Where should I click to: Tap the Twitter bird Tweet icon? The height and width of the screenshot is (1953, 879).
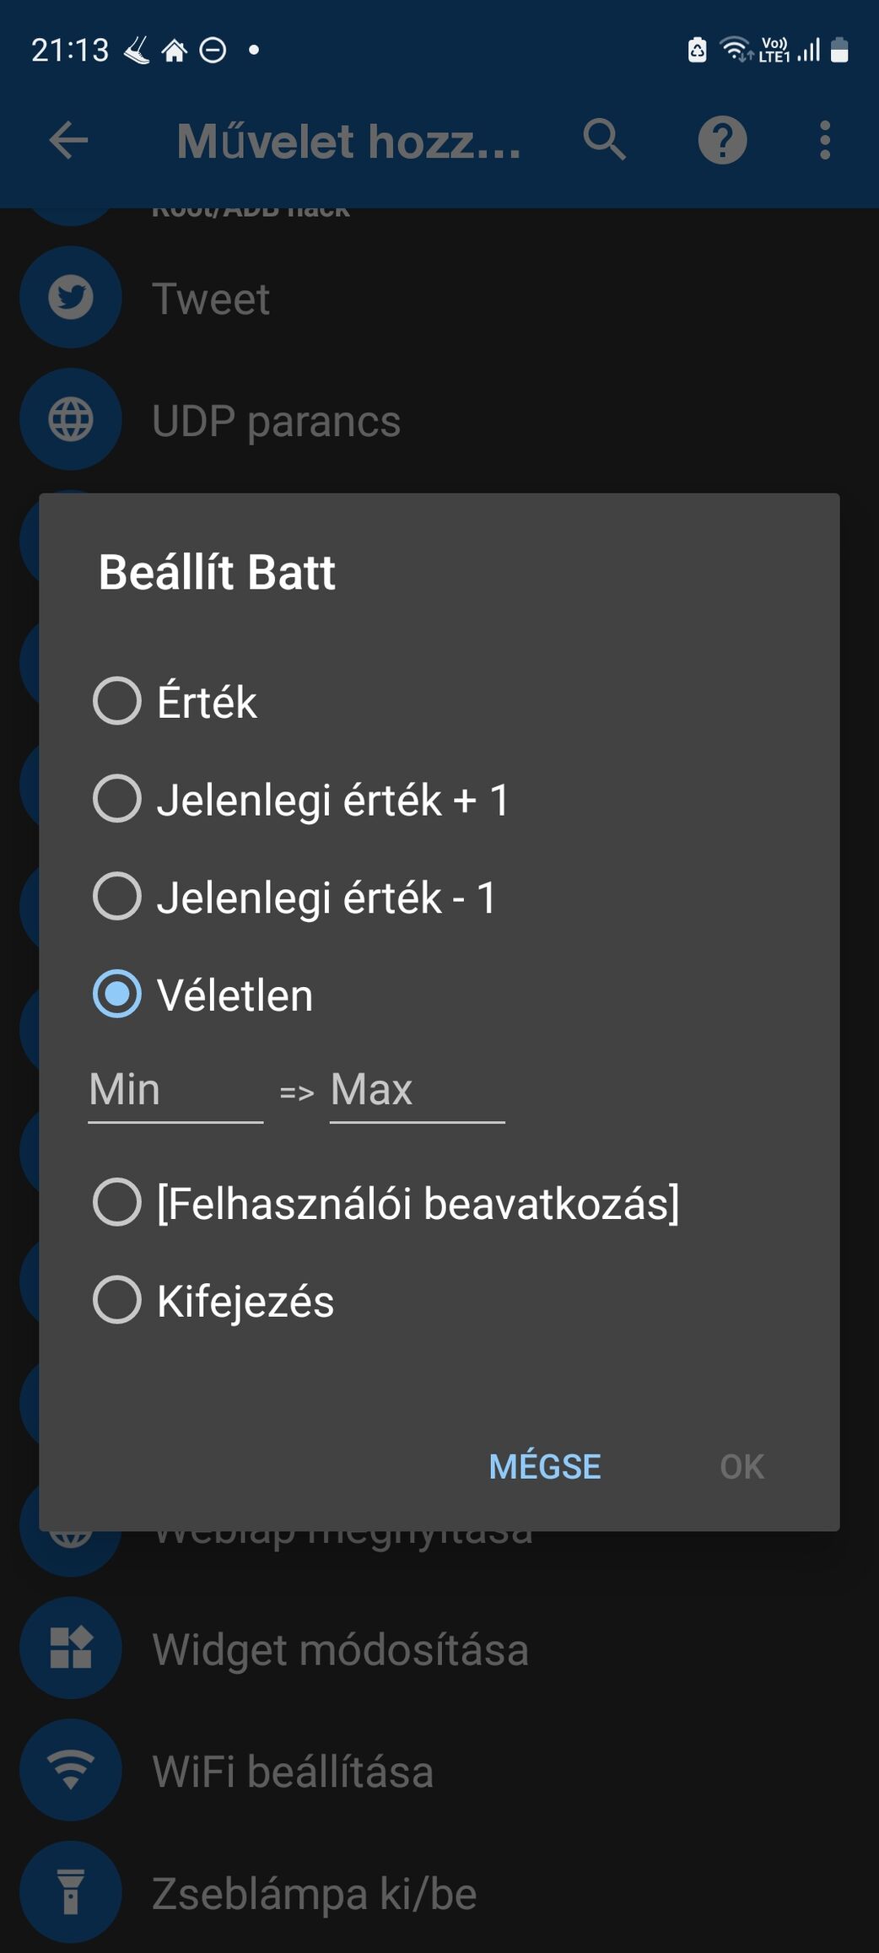click(71, 298)
